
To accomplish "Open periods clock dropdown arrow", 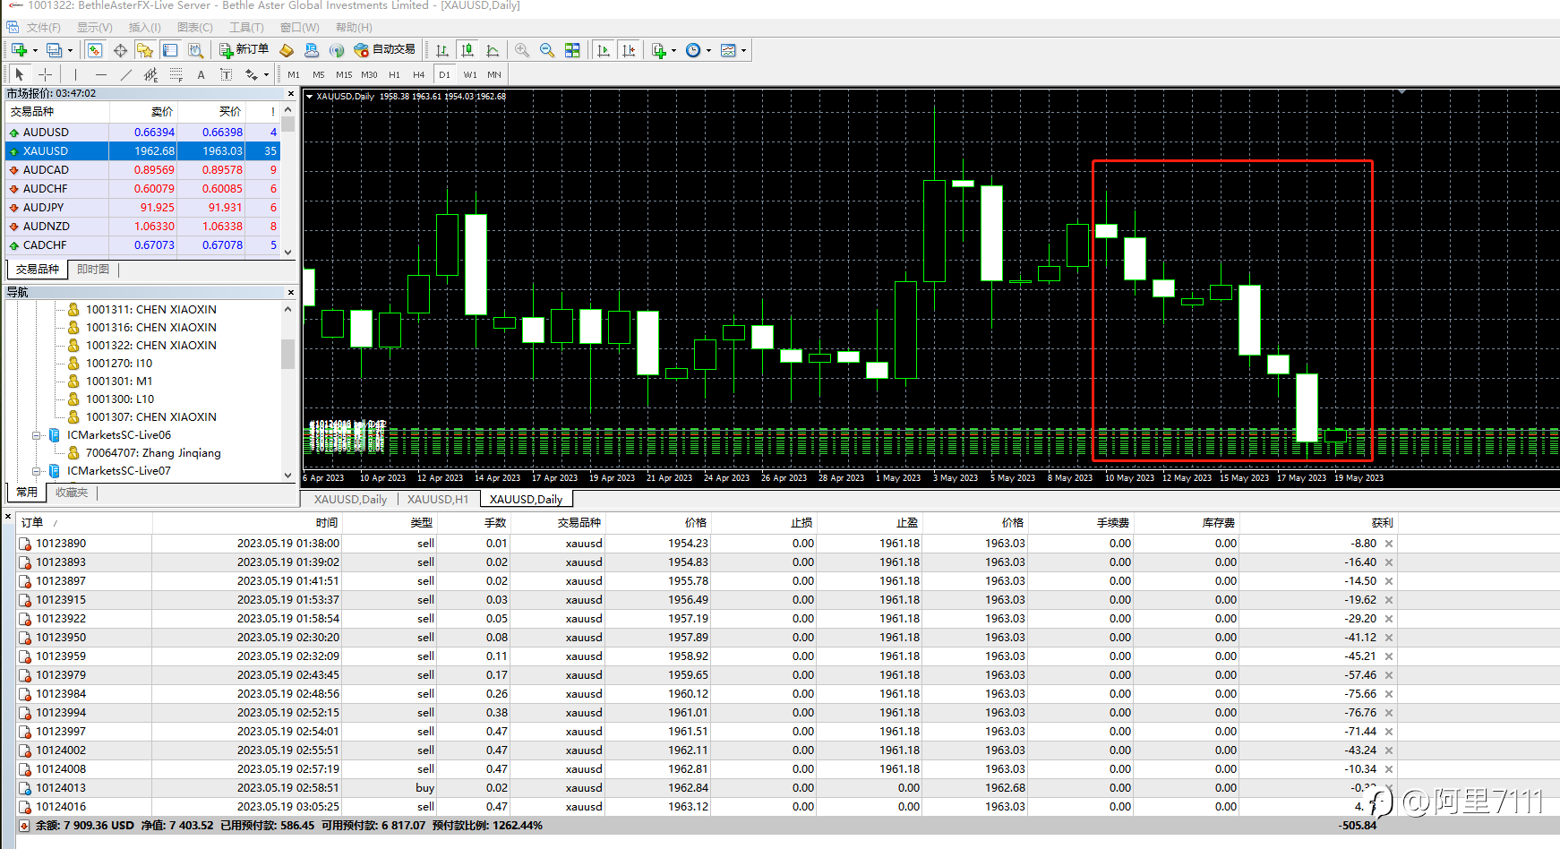I will pos(708,50).
